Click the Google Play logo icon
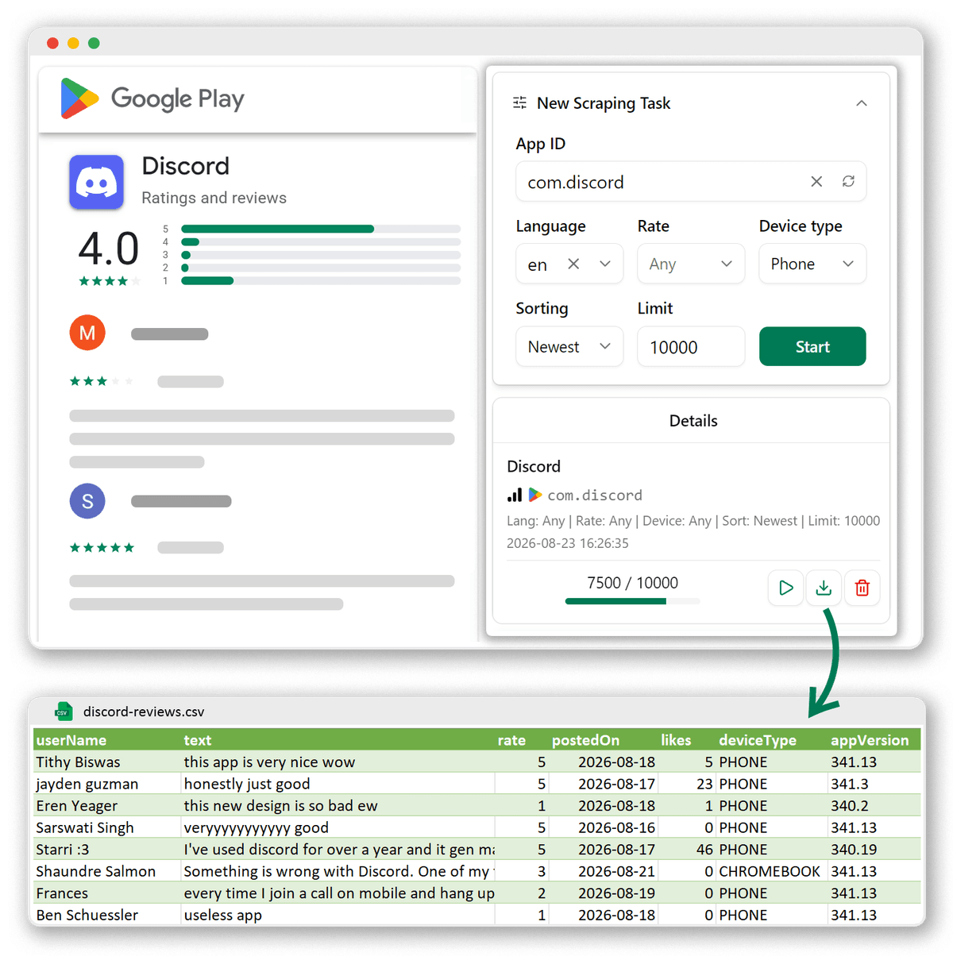 pyautogui.click(x=79, y=98)
